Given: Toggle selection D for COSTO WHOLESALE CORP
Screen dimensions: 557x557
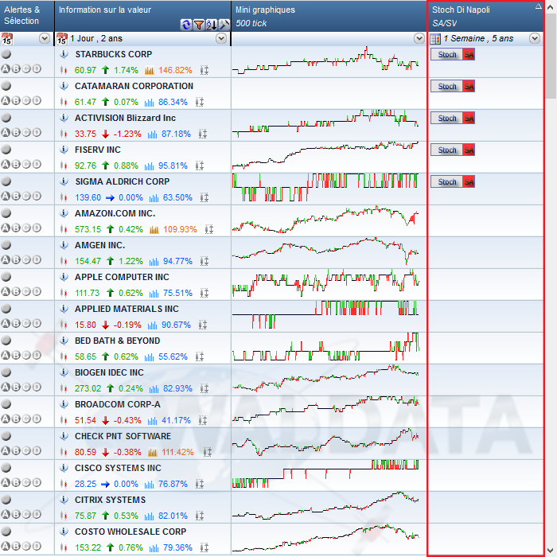Looking at the screenshot, I should tap(37, 546).
